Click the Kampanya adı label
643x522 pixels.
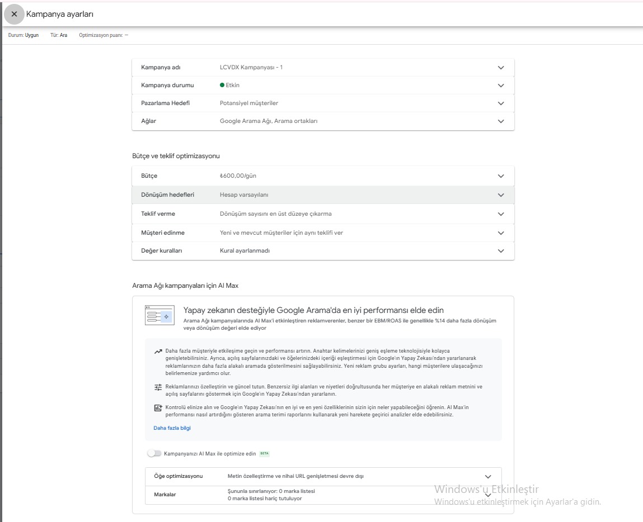(161, 67)
